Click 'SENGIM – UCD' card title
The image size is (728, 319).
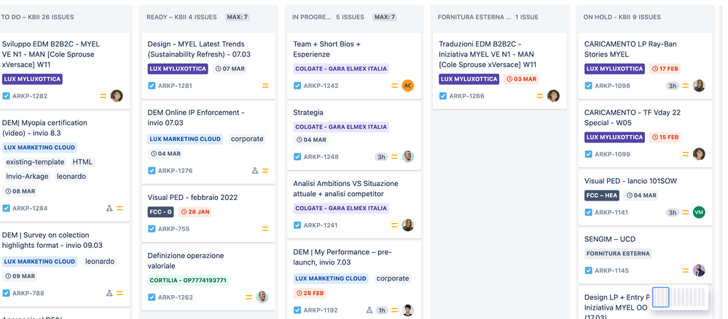tap(610, 239)
